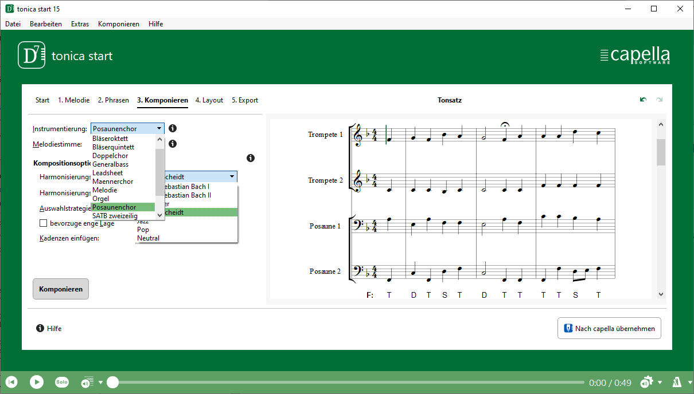This screenshot has height=394, width=694.
Task: Click the Hilfe info icon at bottom left
Action: [40, 329]
